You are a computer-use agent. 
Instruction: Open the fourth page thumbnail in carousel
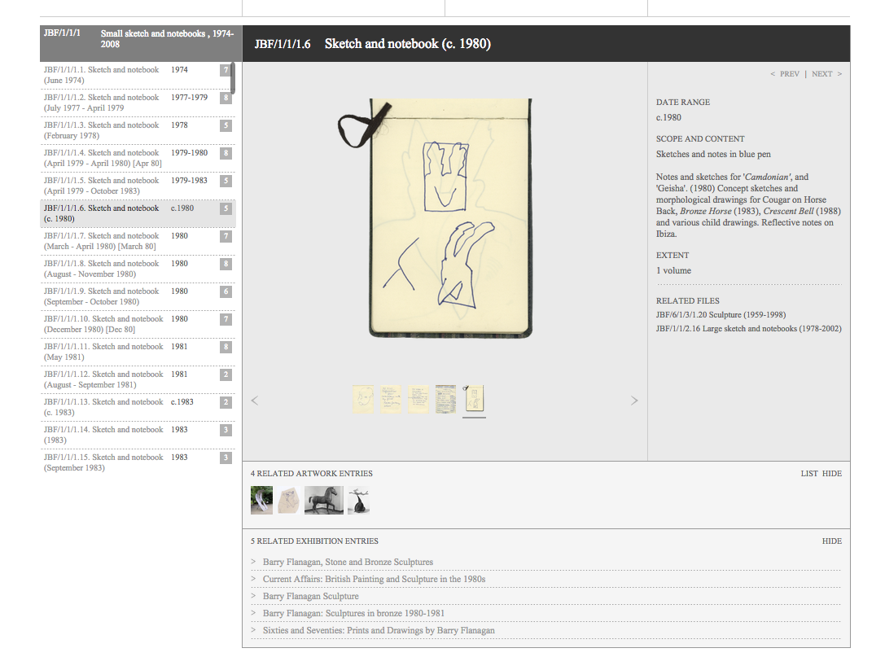point(445,399)
